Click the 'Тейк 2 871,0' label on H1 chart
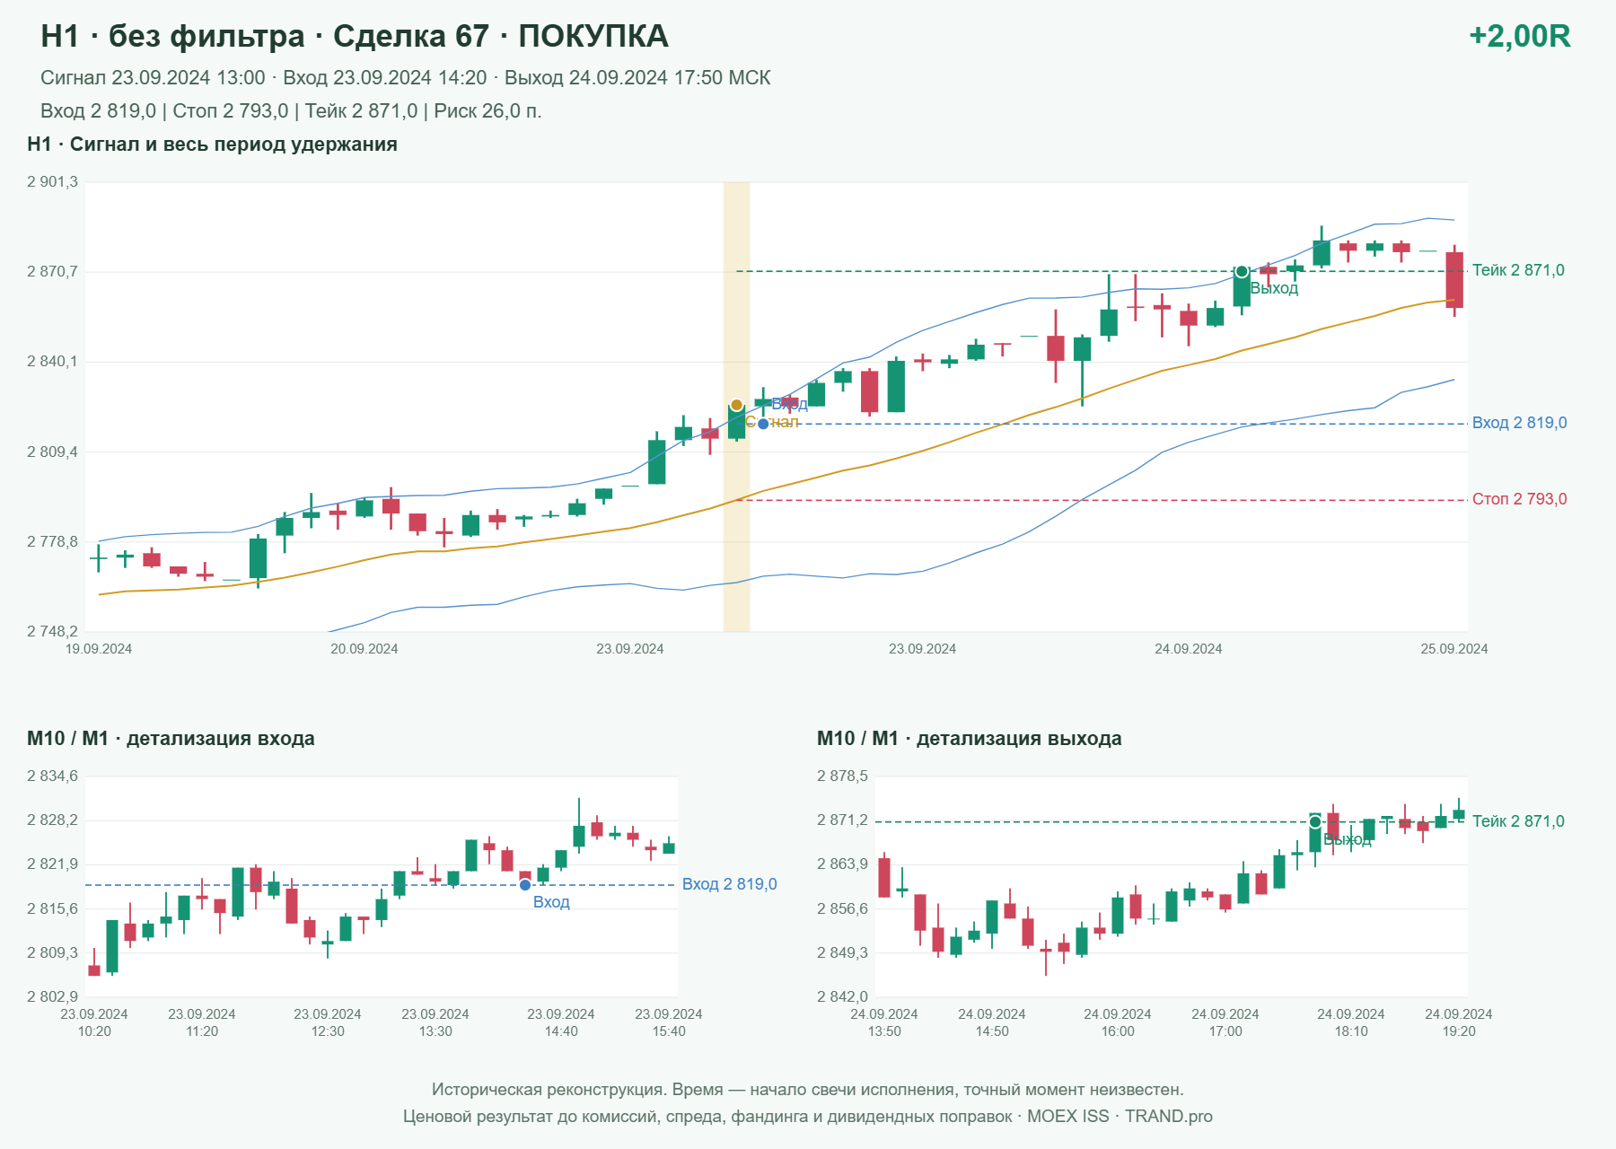 pos(1518,270)
